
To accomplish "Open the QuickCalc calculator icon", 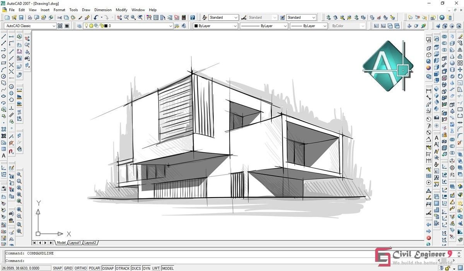I will (x=183, y=17).
